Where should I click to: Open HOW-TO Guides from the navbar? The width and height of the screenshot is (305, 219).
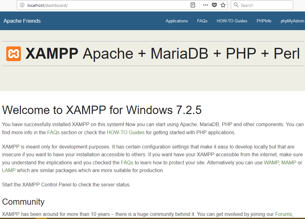point(232,21)
